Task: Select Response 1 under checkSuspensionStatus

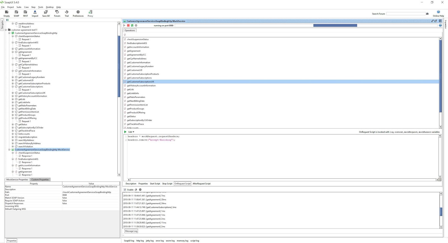Action: coord(27,156)
